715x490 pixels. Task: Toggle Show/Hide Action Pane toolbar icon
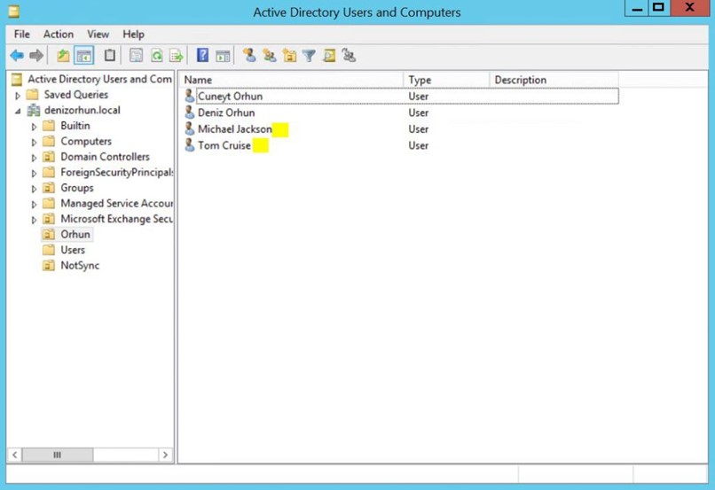point(223,56)
